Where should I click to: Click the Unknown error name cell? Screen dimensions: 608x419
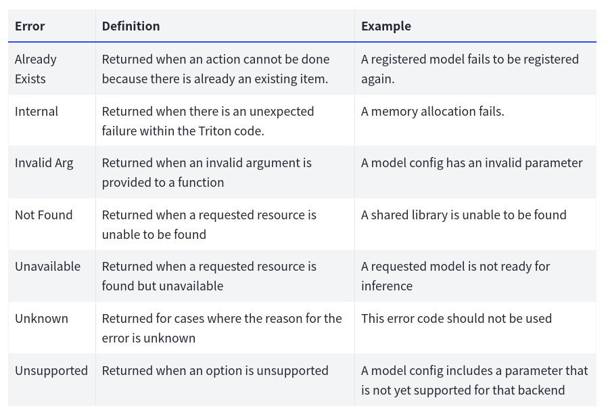tap(41, 319)
